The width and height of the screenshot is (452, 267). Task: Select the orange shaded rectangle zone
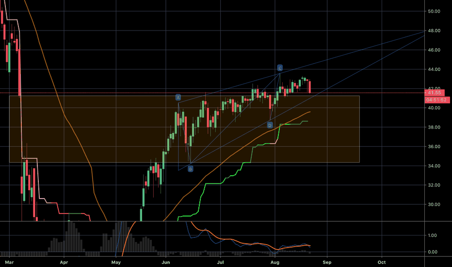(x=184, y=129)
